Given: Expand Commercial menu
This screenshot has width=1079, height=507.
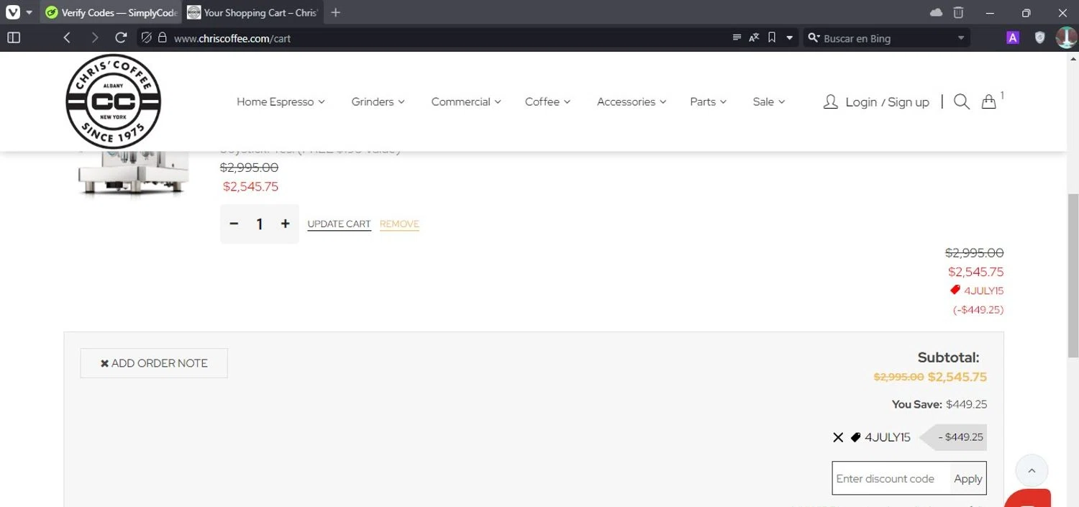Looking at the screenshot, I should (466, 101).
